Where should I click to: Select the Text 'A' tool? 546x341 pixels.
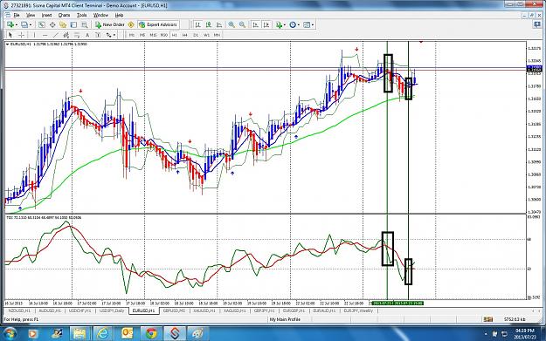click(87, 35)
